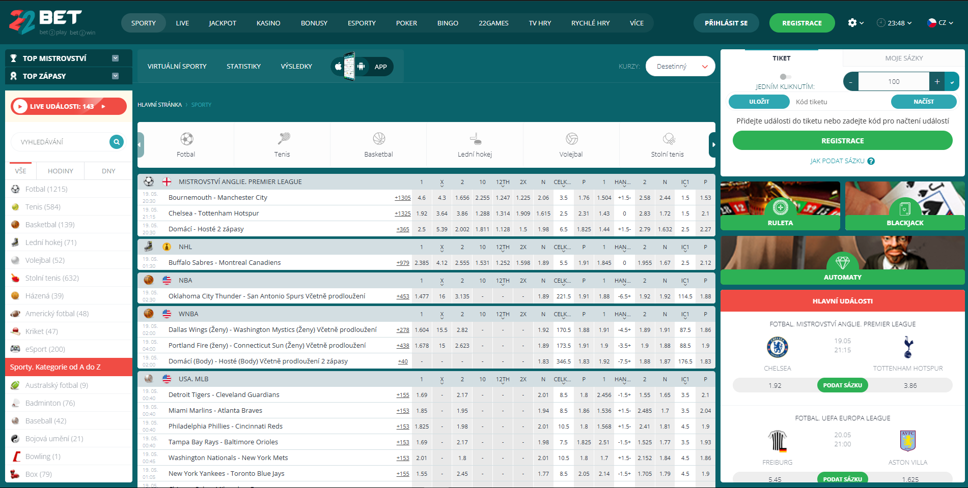Open the Automaty slots tile
The width and height of the screenshot is (968, 488).
tap(843, 260)
